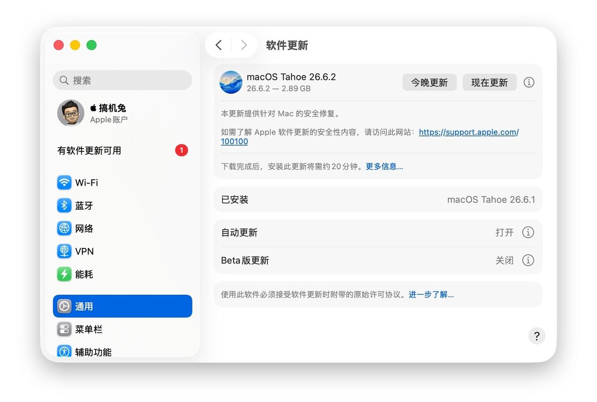Click the magnifying glass search icon

[64, 80]
